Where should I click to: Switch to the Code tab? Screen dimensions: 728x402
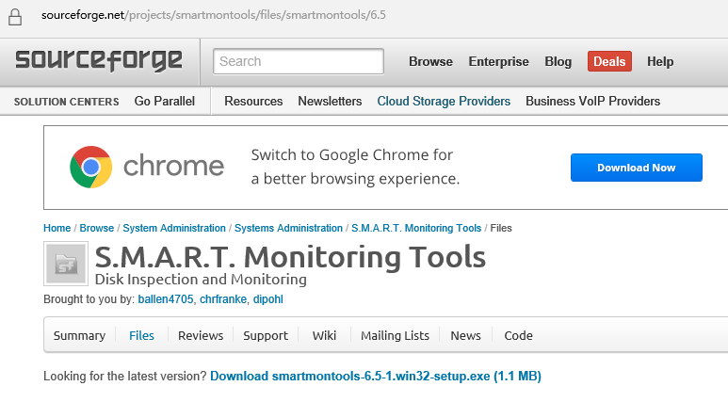pos(518,335)
